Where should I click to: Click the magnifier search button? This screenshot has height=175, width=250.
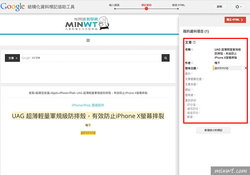click(165, 58)
